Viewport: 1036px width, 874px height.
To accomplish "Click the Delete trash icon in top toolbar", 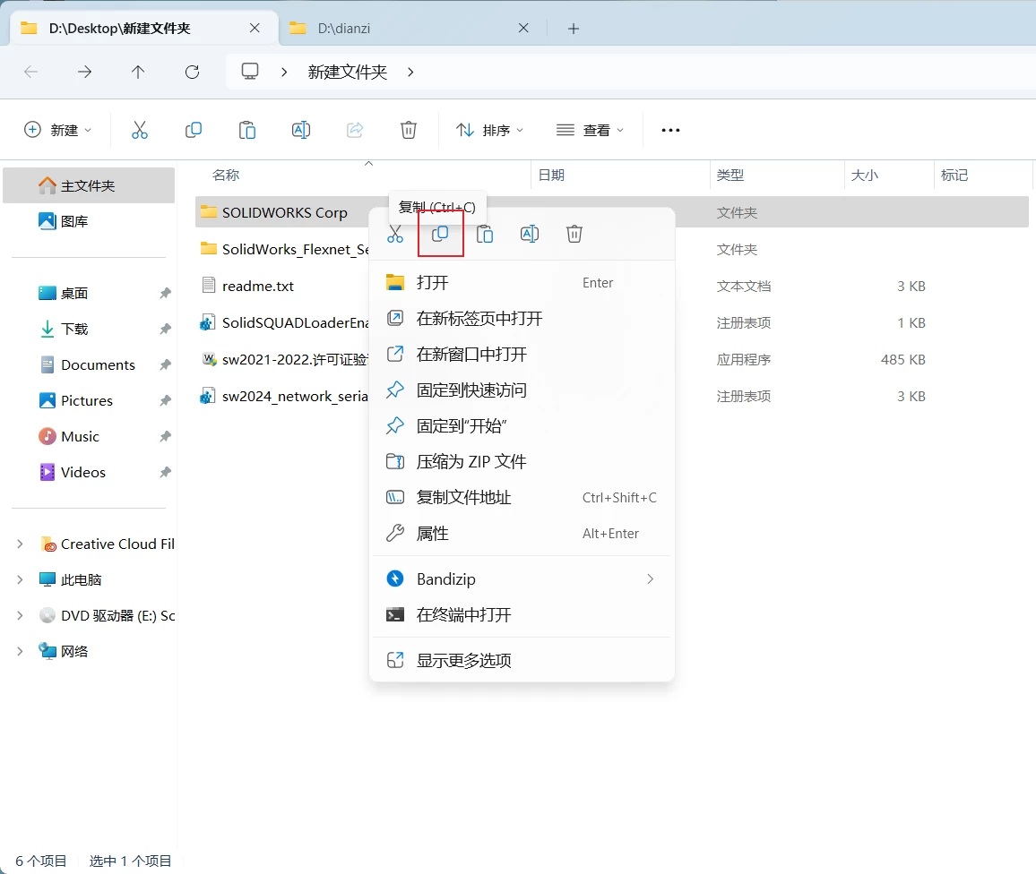I will [409, 130].
